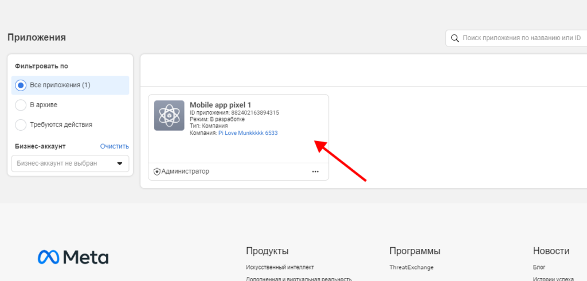Image resolution: width=587 pixels, height=281 pixels.
Task: Open the 'Mobile app pixel 1' app title
Action: [x=220, y=105]
